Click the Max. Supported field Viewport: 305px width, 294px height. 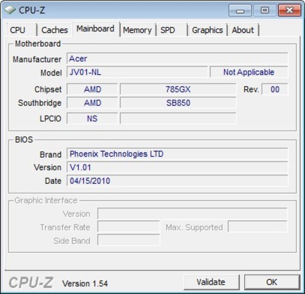[x=258, y=226]
